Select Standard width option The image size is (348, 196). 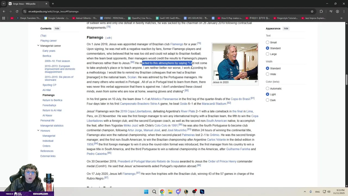pos(268,68)
